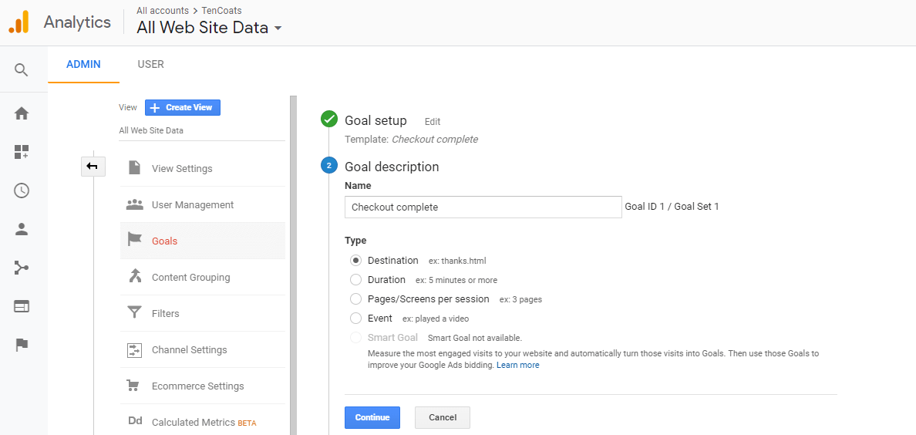Open Content Grouping menu item
The height and width of the screenshot is (435, 916).
[x=202, y=277]
